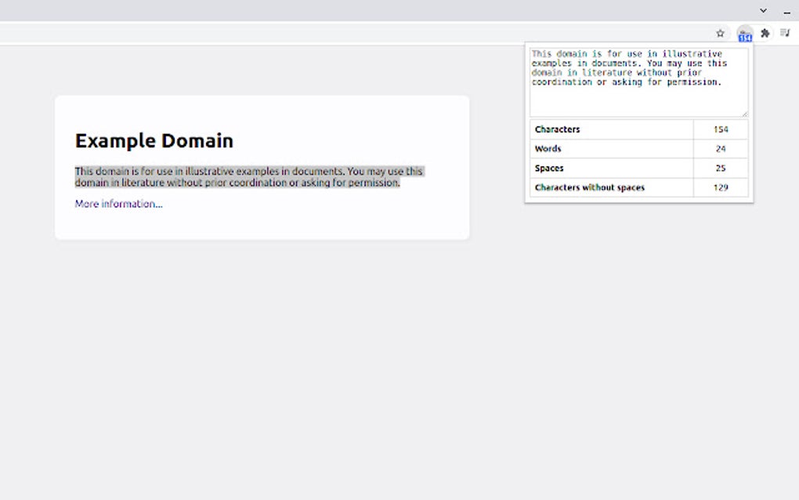The image size is (799, 500).
Task: Click the Example Domain heading
Action: click(153, 140)
